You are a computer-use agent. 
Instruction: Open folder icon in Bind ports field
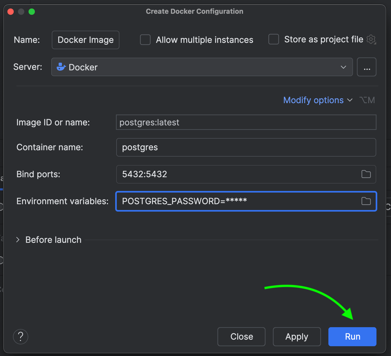(x=366, y=174)
